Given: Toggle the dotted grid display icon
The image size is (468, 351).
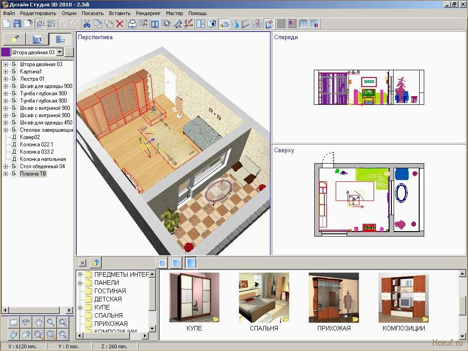Looking at the screenshot, I should 303,24.
